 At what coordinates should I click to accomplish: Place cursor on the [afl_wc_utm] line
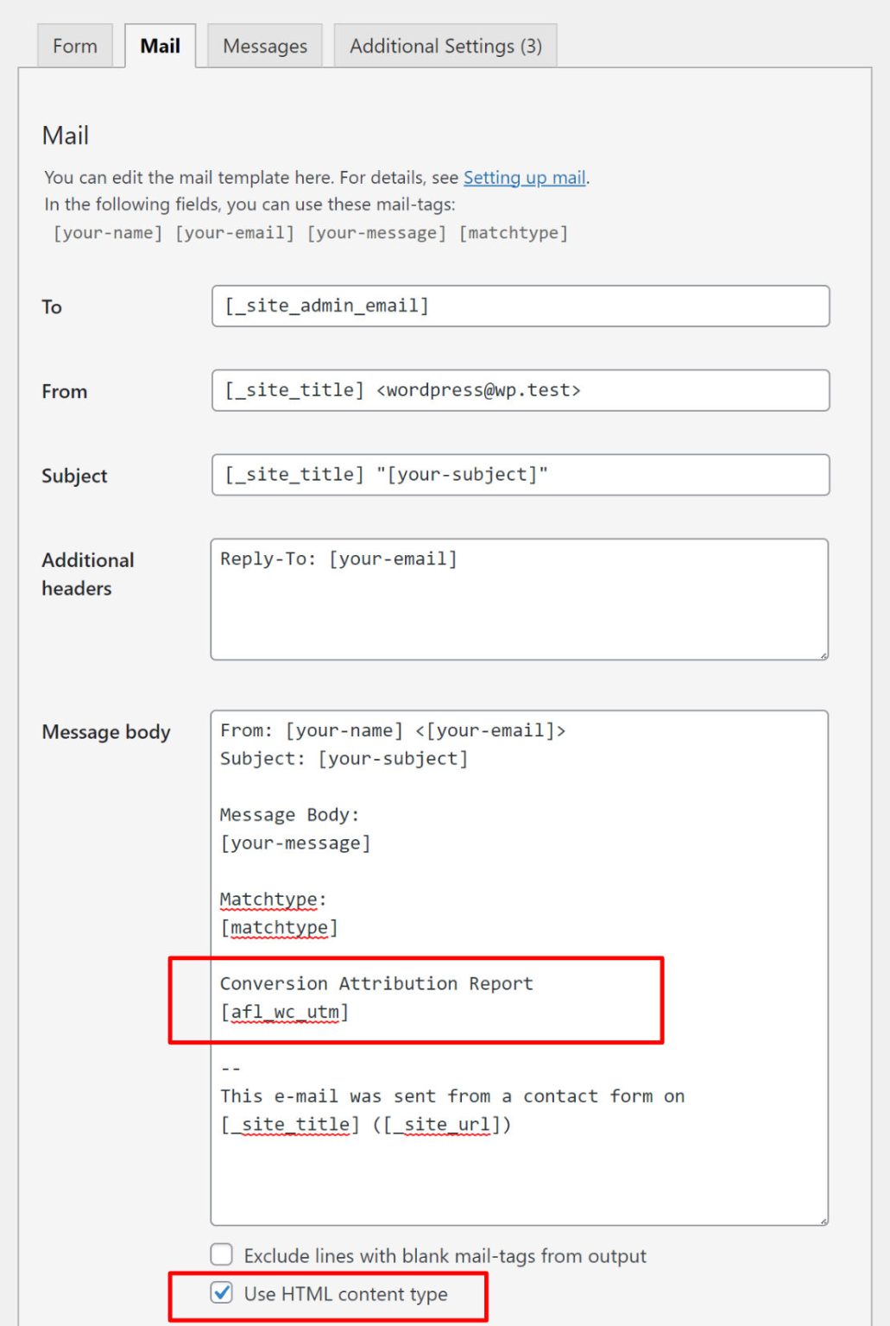[x=284, y=1012]
